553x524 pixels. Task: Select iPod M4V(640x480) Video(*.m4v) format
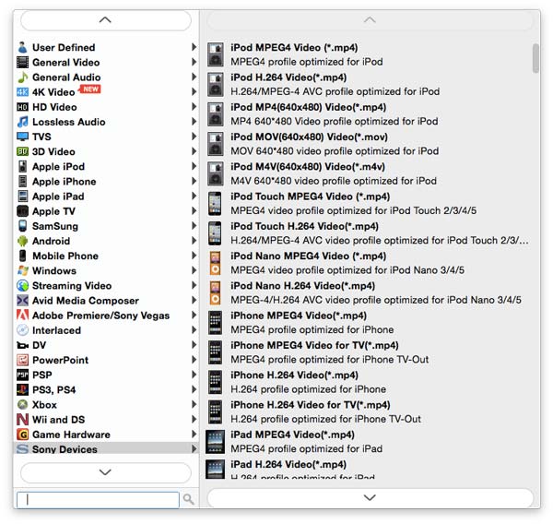point(369,173)
